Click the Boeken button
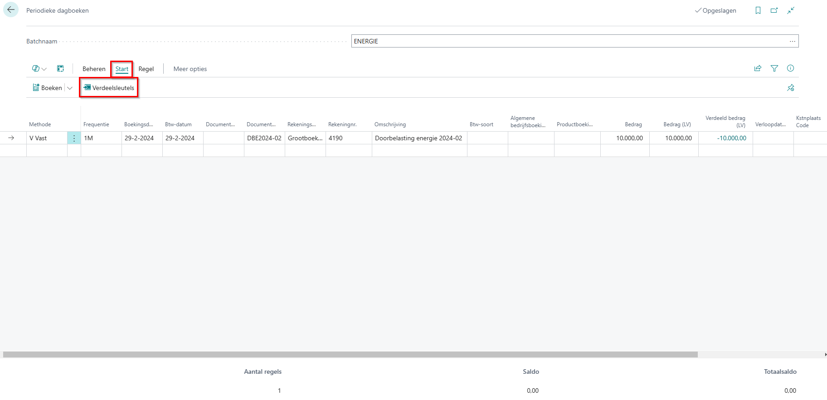The height and width of the screenshot is (400, 827). pyautogui.click(x=47, y=88)
